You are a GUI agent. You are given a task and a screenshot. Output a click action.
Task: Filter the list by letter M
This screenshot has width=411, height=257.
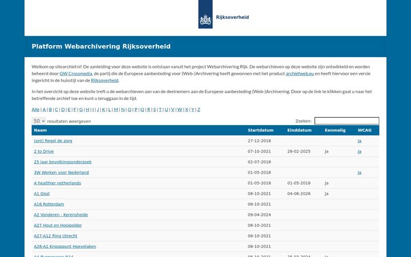(116, 110)
